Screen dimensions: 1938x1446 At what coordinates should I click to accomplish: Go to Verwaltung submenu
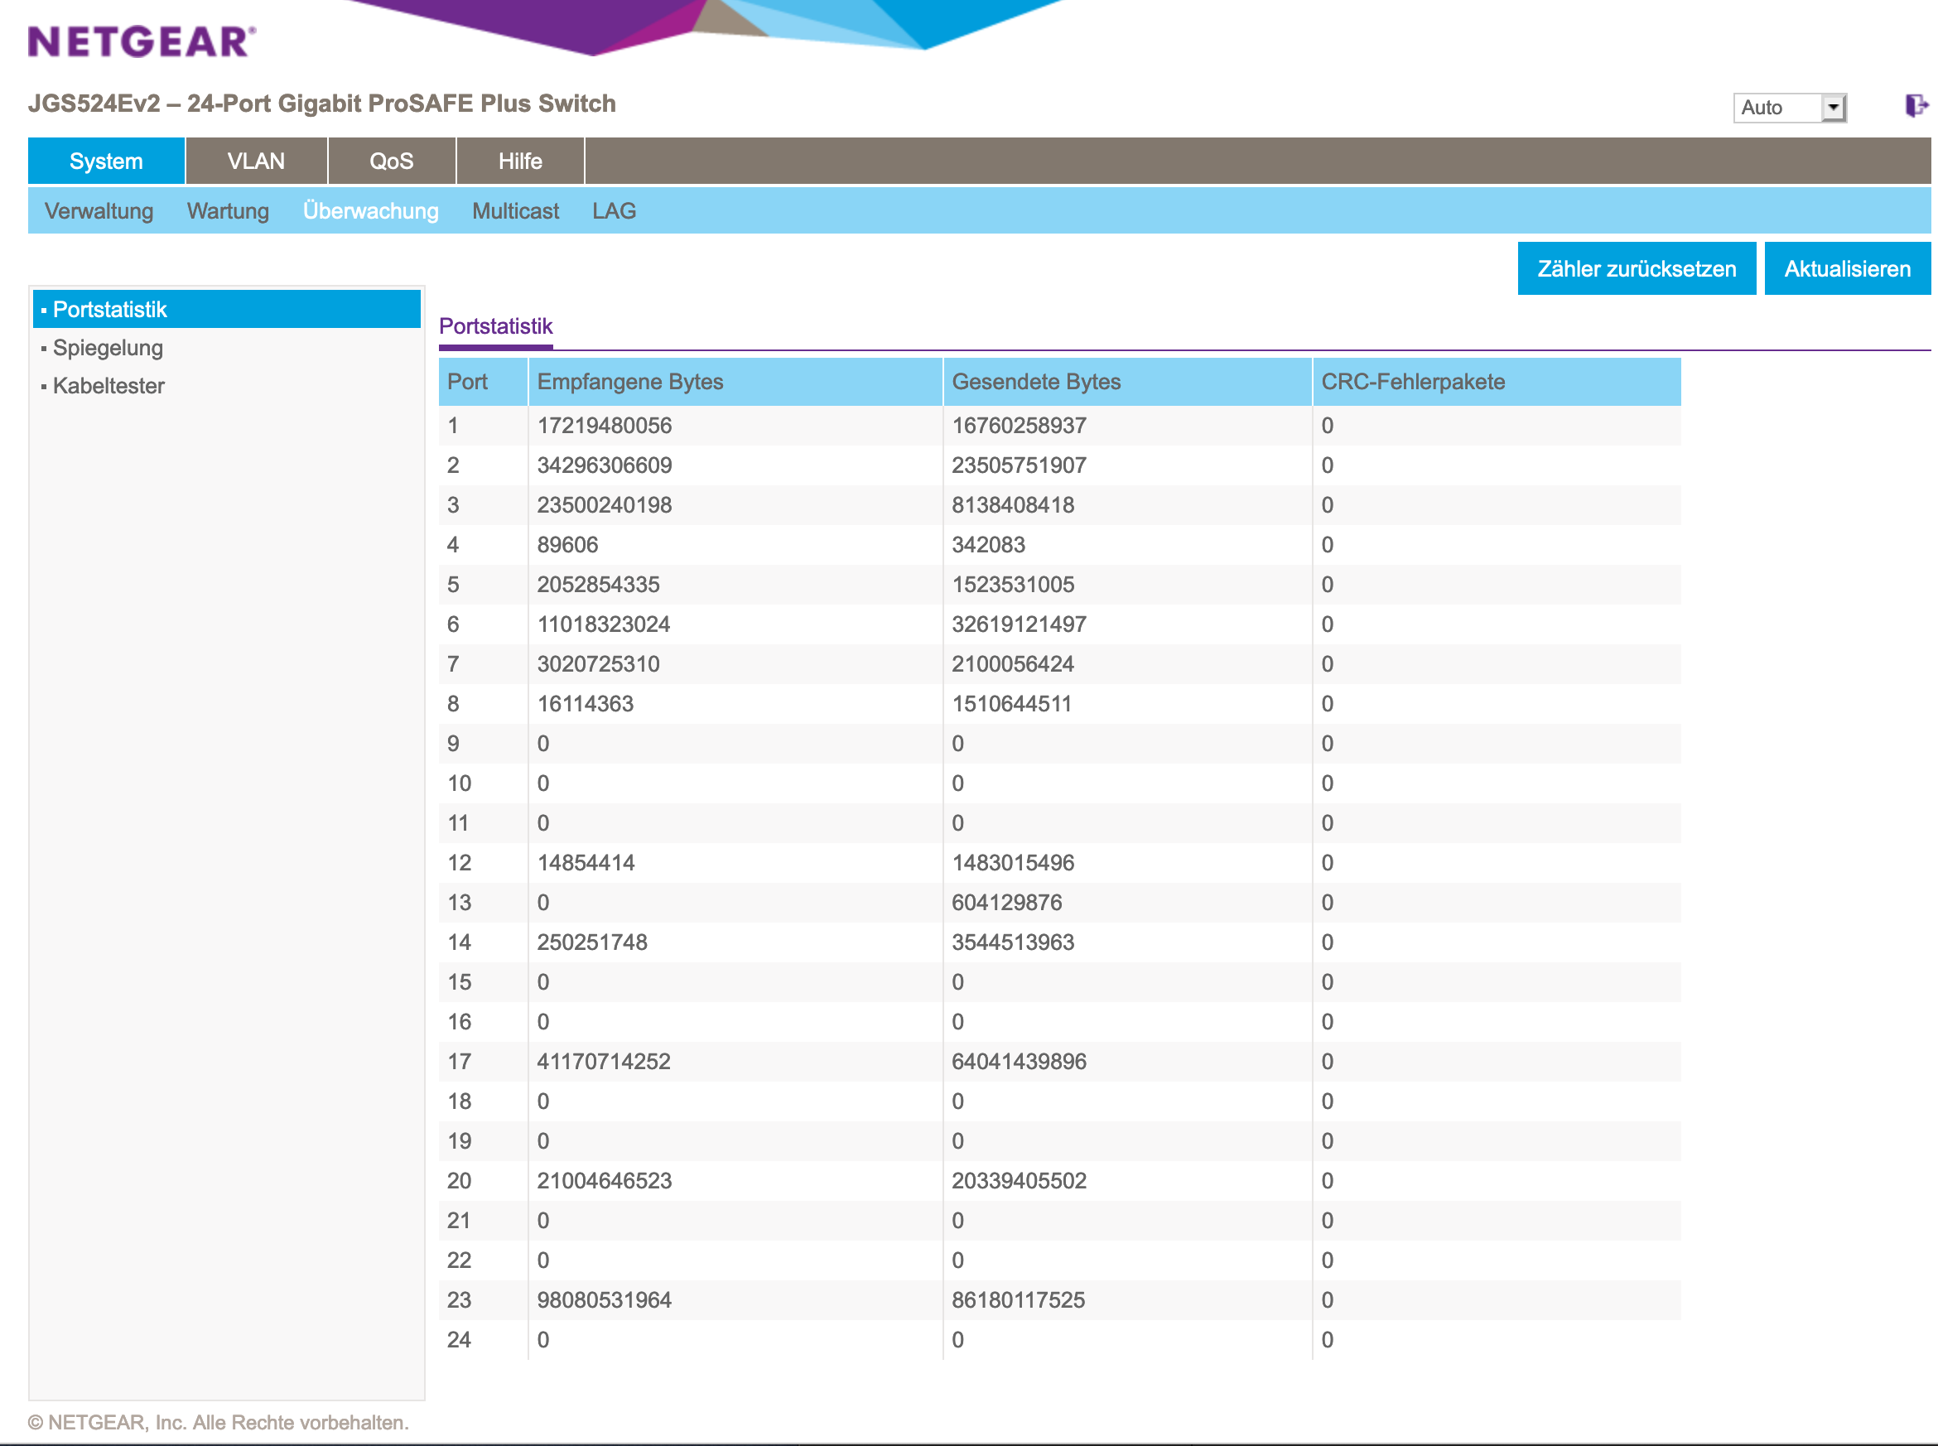click(x=99, y=211)
